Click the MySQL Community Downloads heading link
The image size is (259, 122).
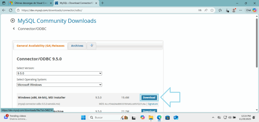point(57,21)
